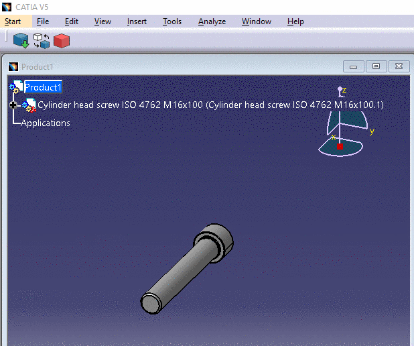Open the Tools menu
The image size is (414, 346).
click(172, 21)
